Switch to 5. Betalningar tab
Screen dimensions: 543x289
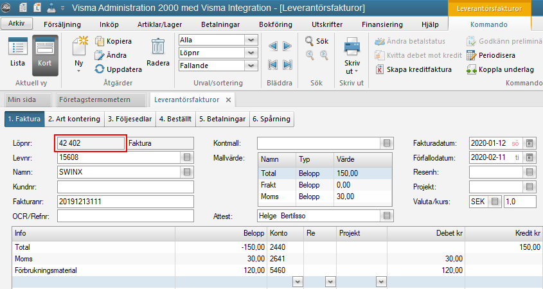[x=222, y=119]
